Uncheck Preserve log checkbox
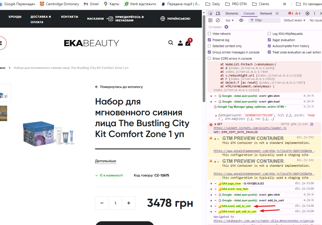This screenshot has height=225, width=322. tap(210, 40)
